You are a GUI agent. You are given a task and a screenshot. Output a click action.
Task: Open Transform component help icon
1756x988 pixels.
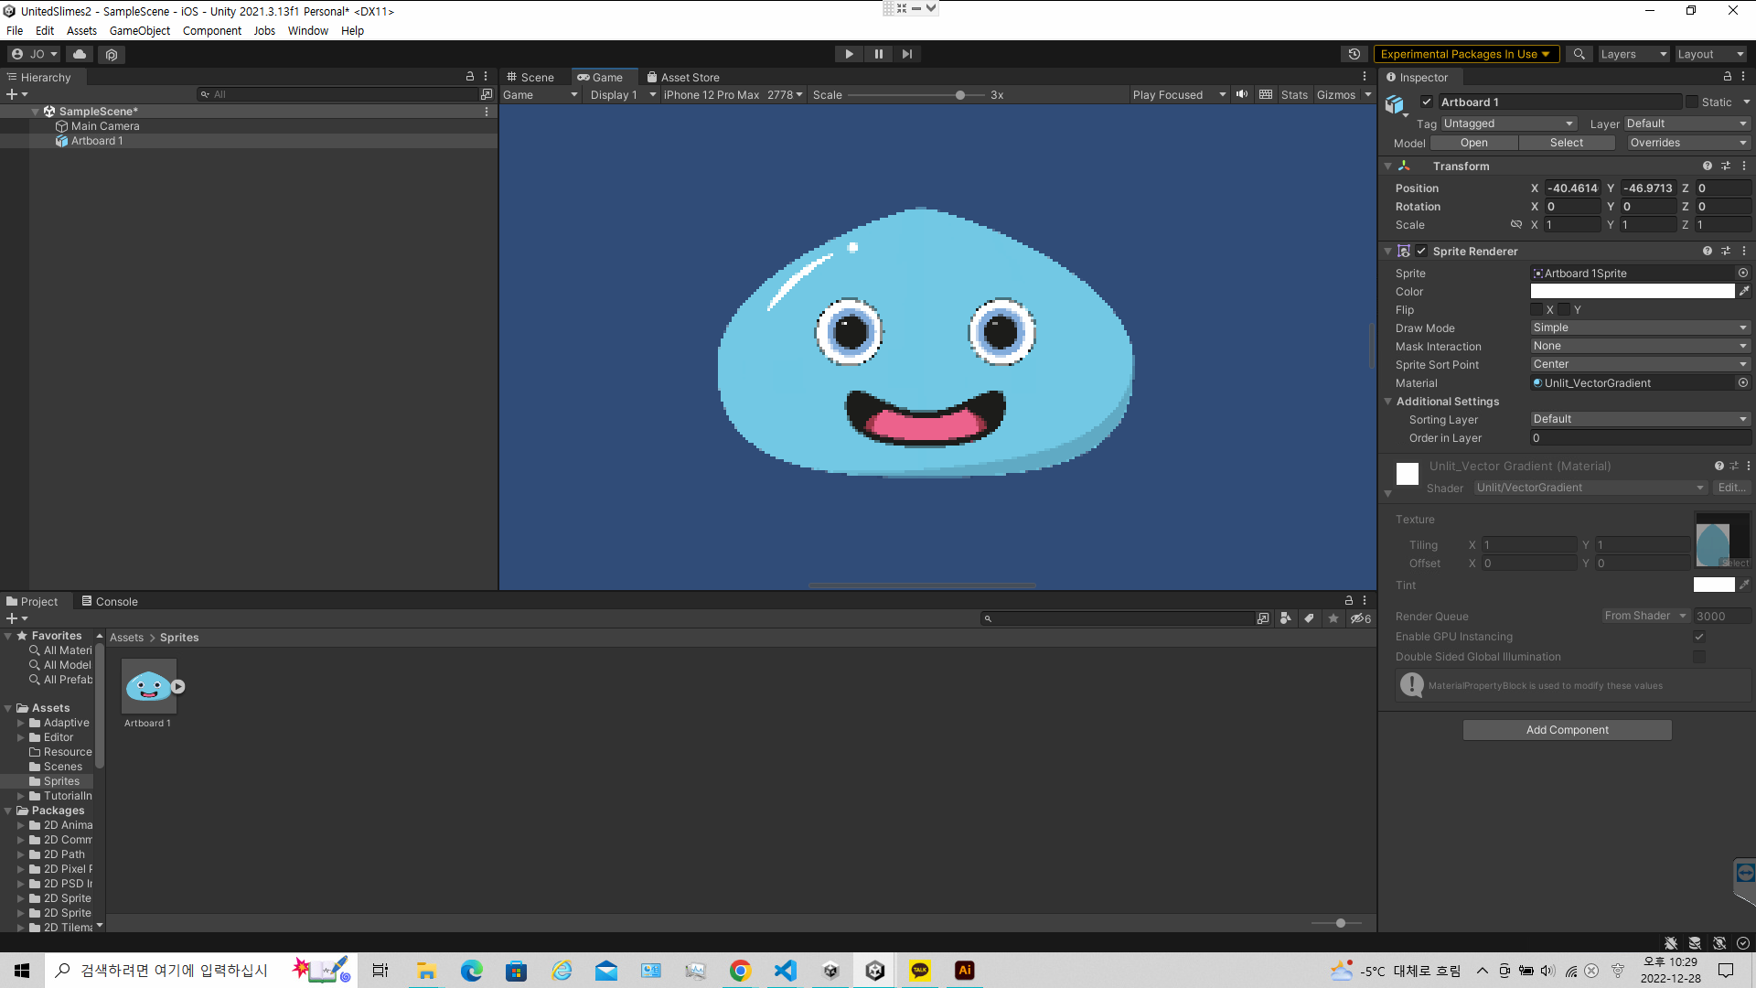click(x=1708, y=166)
